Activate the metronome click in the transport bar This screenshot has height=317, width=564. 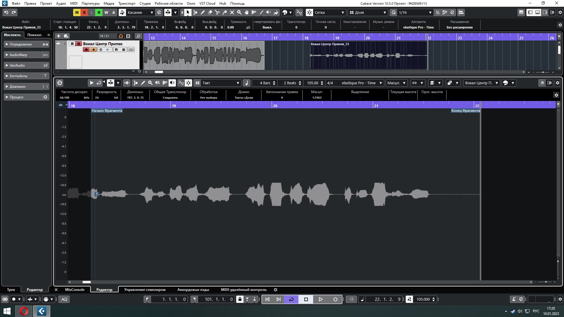point(514,299)
